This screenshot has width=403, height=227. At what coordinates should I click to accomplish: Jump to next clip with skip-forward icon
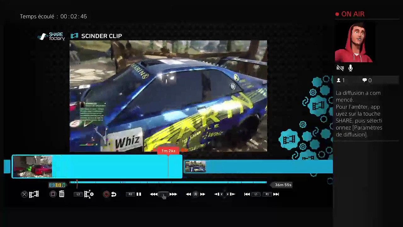(276, 194)
